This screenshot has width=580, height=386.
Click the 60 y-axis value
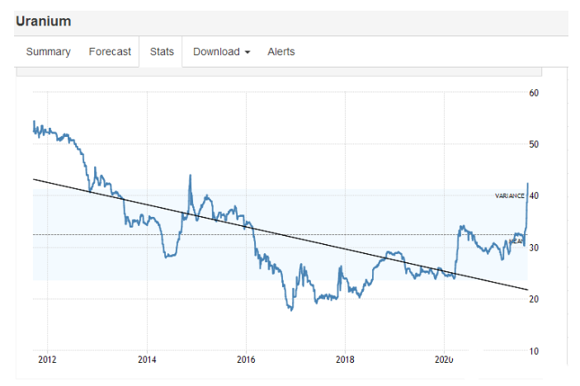click(534, 92)
